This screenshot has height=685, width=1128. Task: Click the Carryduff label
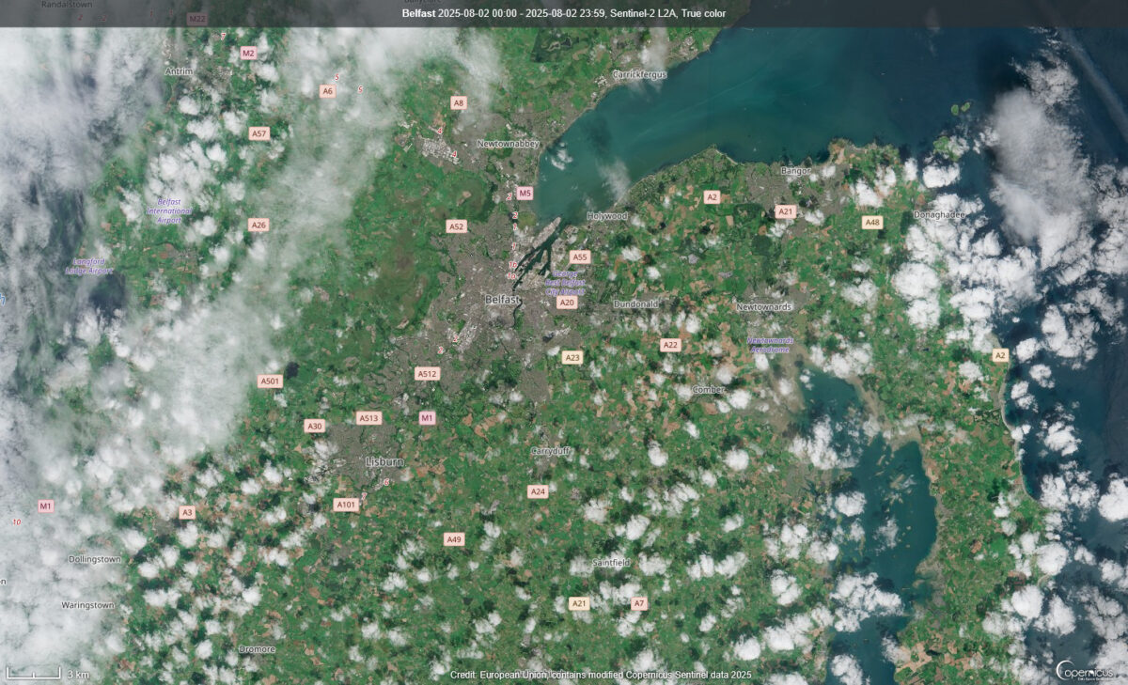click(x=551, y=451)
